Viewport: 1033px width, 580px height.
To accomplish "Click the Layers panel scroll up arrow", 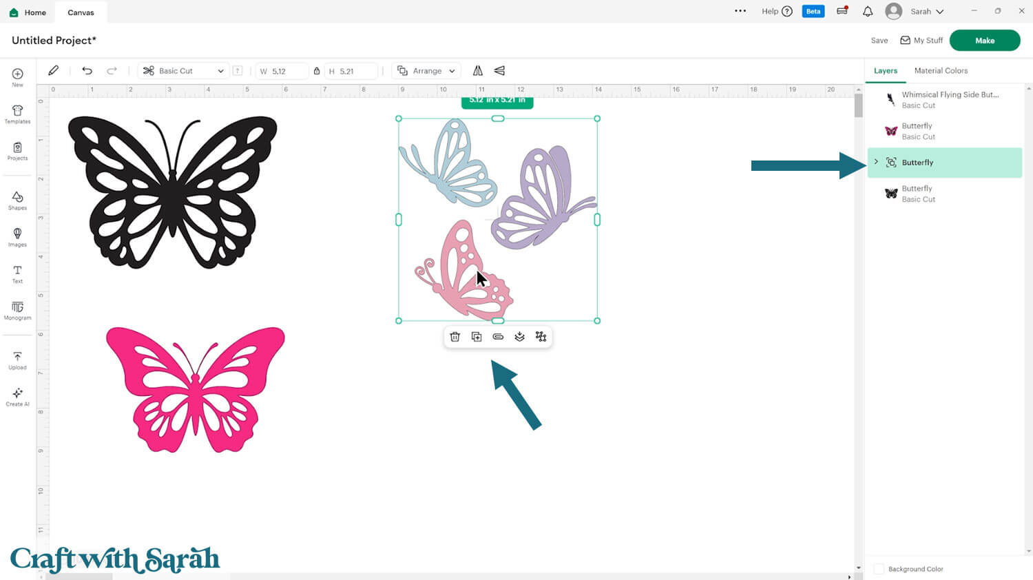I will [1029, 89].
